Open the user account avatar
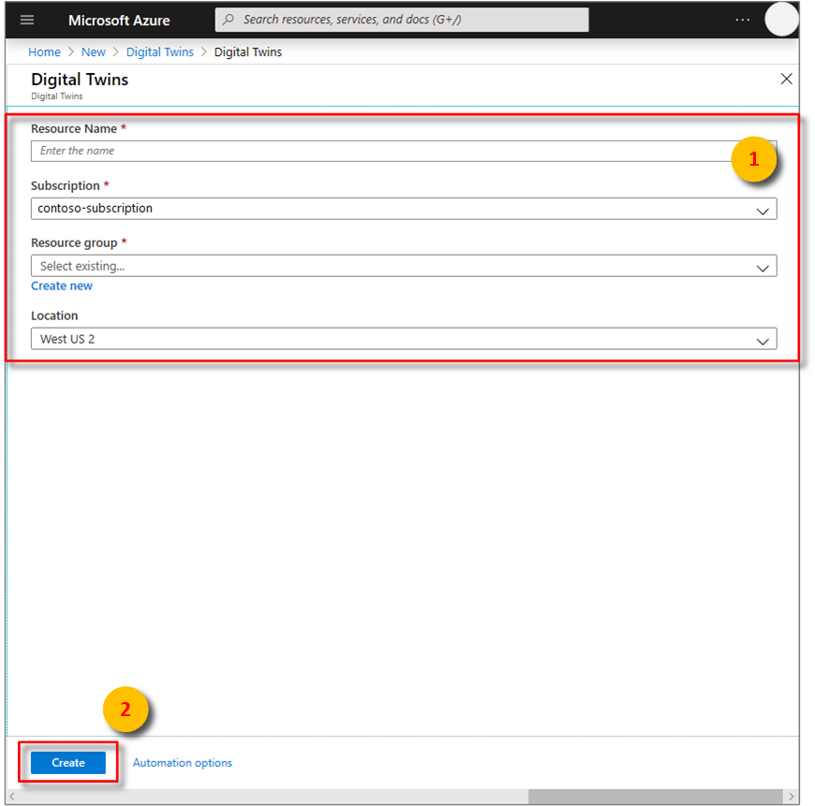This screenshot has height=806, width=815. (x=781, y=20)
